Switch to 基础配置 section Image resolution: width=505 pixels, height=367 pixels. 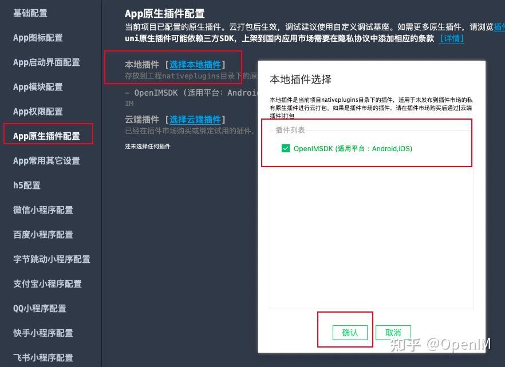(30, 13)
